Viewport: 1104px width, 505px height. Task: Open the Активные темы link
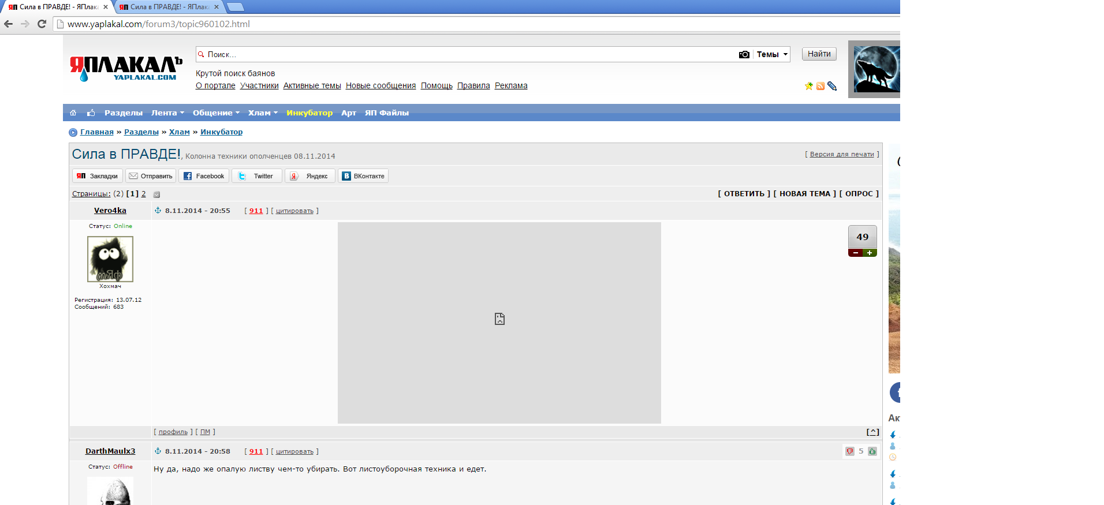(x=312, y=85)
